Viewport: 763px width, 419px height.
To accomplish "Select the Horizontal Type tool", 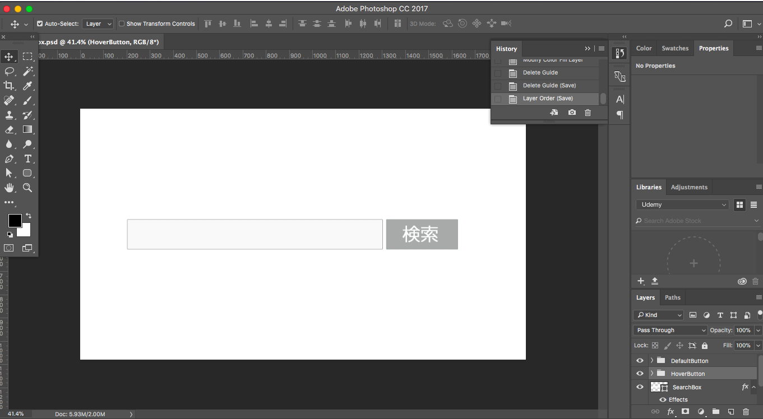I will click(27, 159).
